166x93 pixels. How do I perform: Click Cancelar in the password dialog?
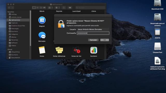(x=93, y=40)
